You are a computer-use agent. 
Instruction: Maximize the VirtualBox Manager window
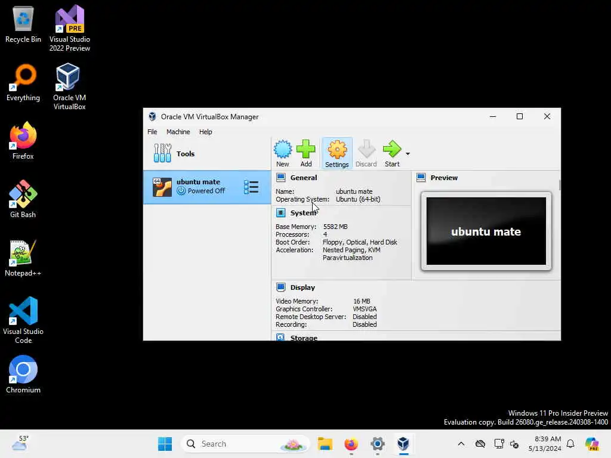520,116
